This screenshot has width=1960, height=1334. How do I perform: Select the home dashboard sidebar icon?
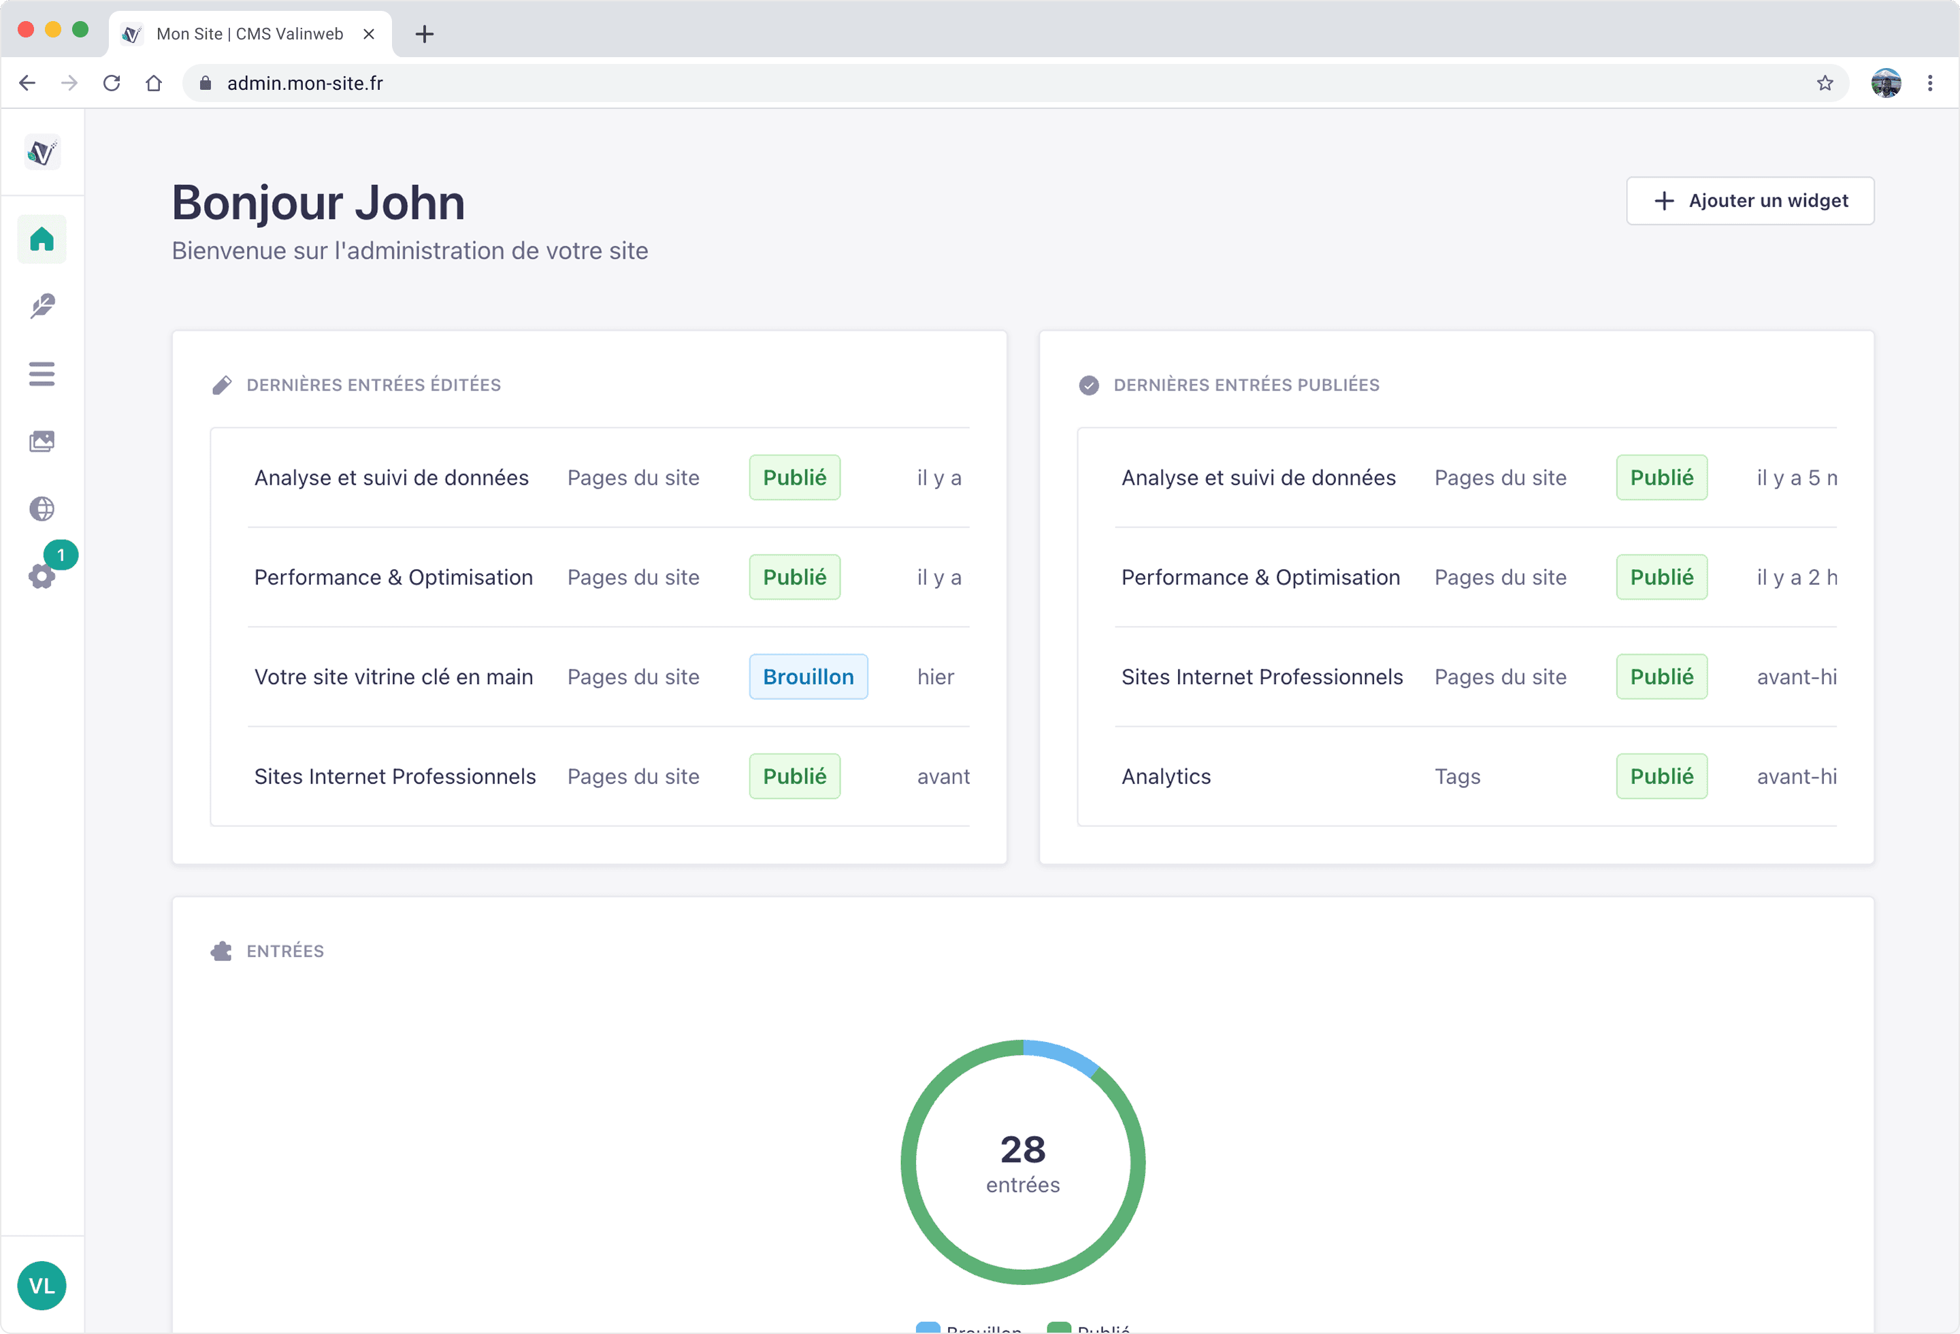(42, 240)
